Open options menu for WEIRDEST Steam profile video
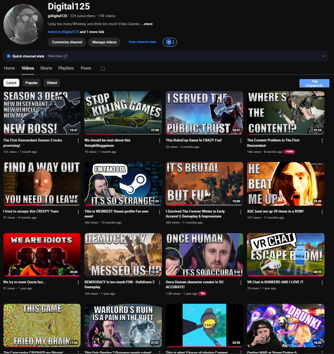The width and height of the screenshot is (334, 354). (x=160, y=212)
